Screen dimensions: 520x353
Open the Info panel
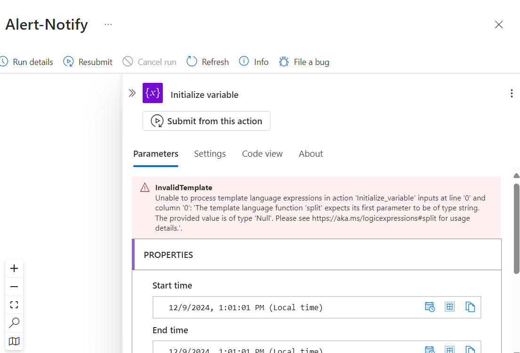(x=254, y=62)
